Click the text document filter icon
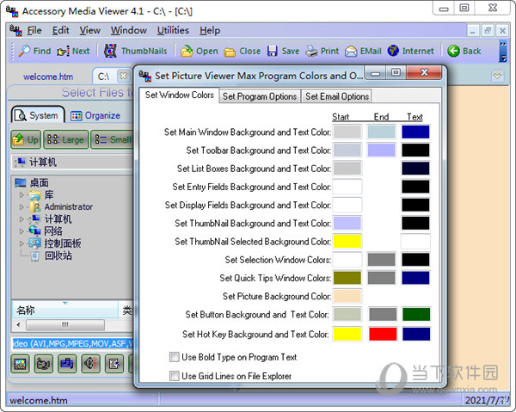Image resolution: width=516 pixels, height=412 pixels. click(114, 364)
